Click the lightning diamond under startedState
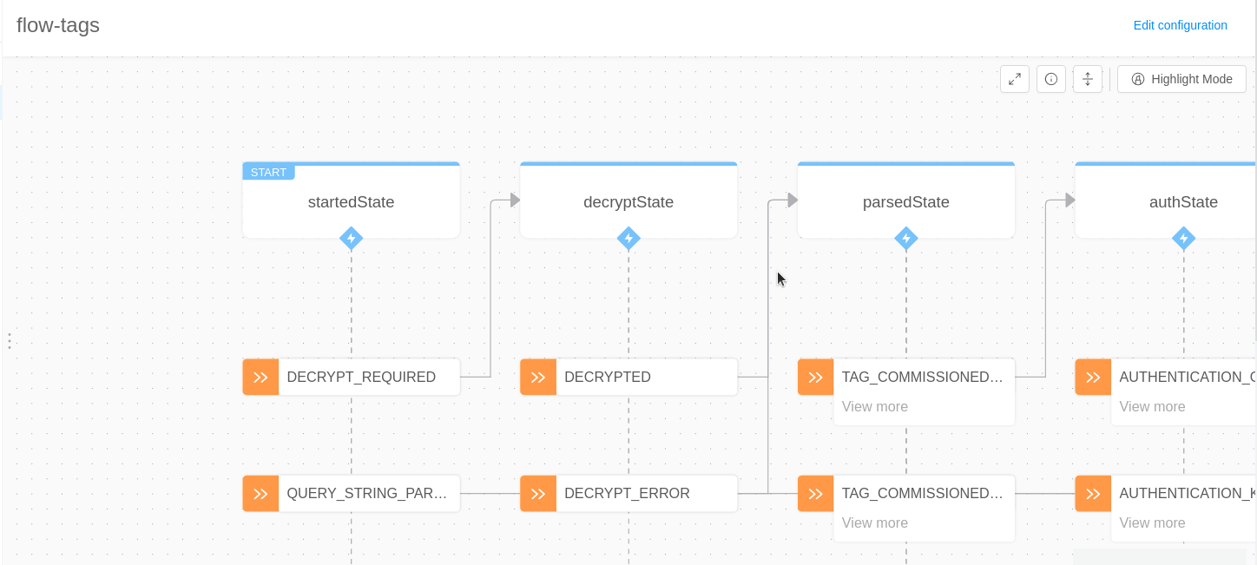The height and width of the screenshot is (565, 1257). pyautogui.click(x=351, y=238)
